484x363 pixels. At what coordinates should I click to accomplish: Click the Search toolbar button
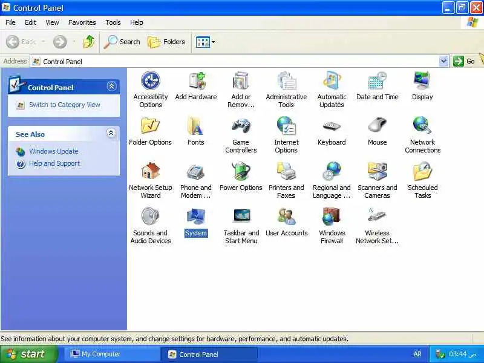(x=122, y=42)
